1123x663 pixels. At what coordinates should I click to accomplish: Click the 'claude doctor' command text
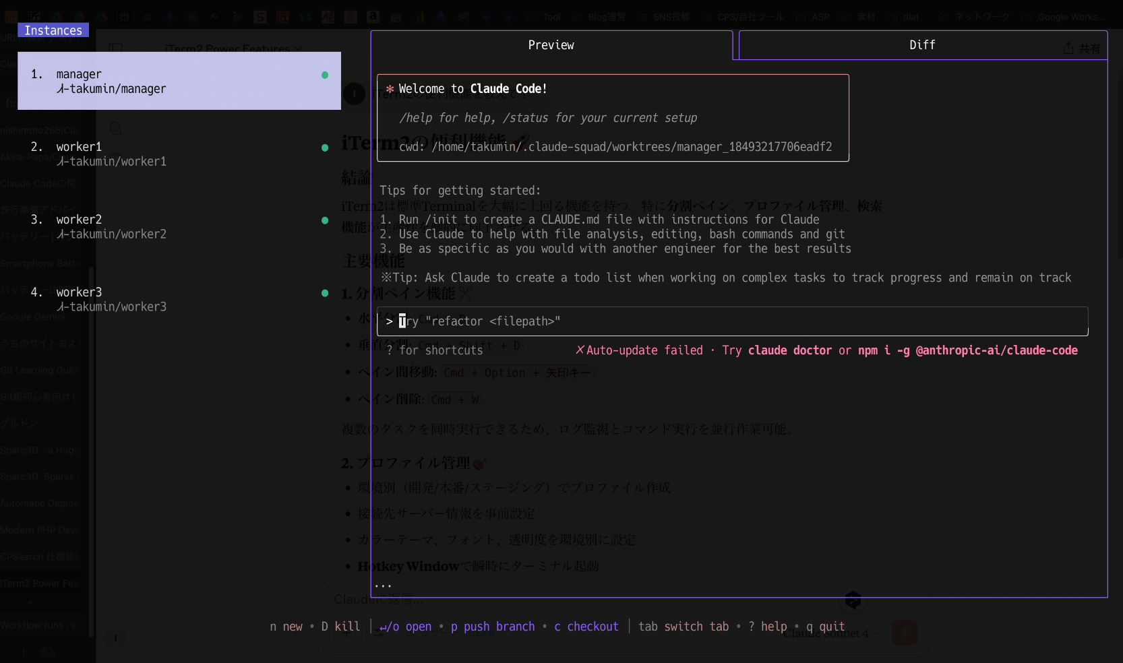(789, 350)
